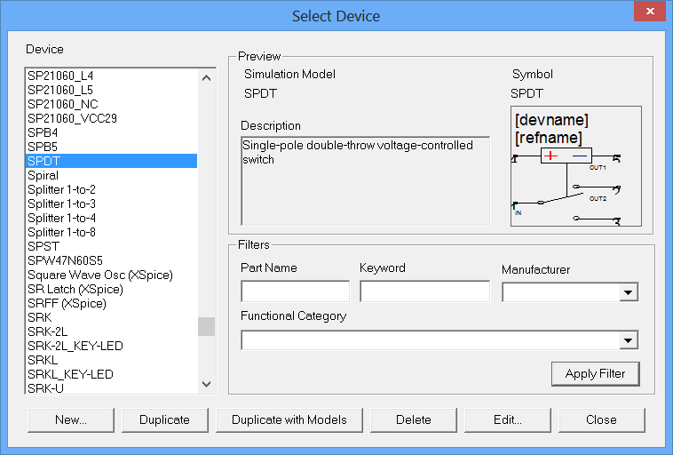Expand the Functional Category dropdown

629,340
